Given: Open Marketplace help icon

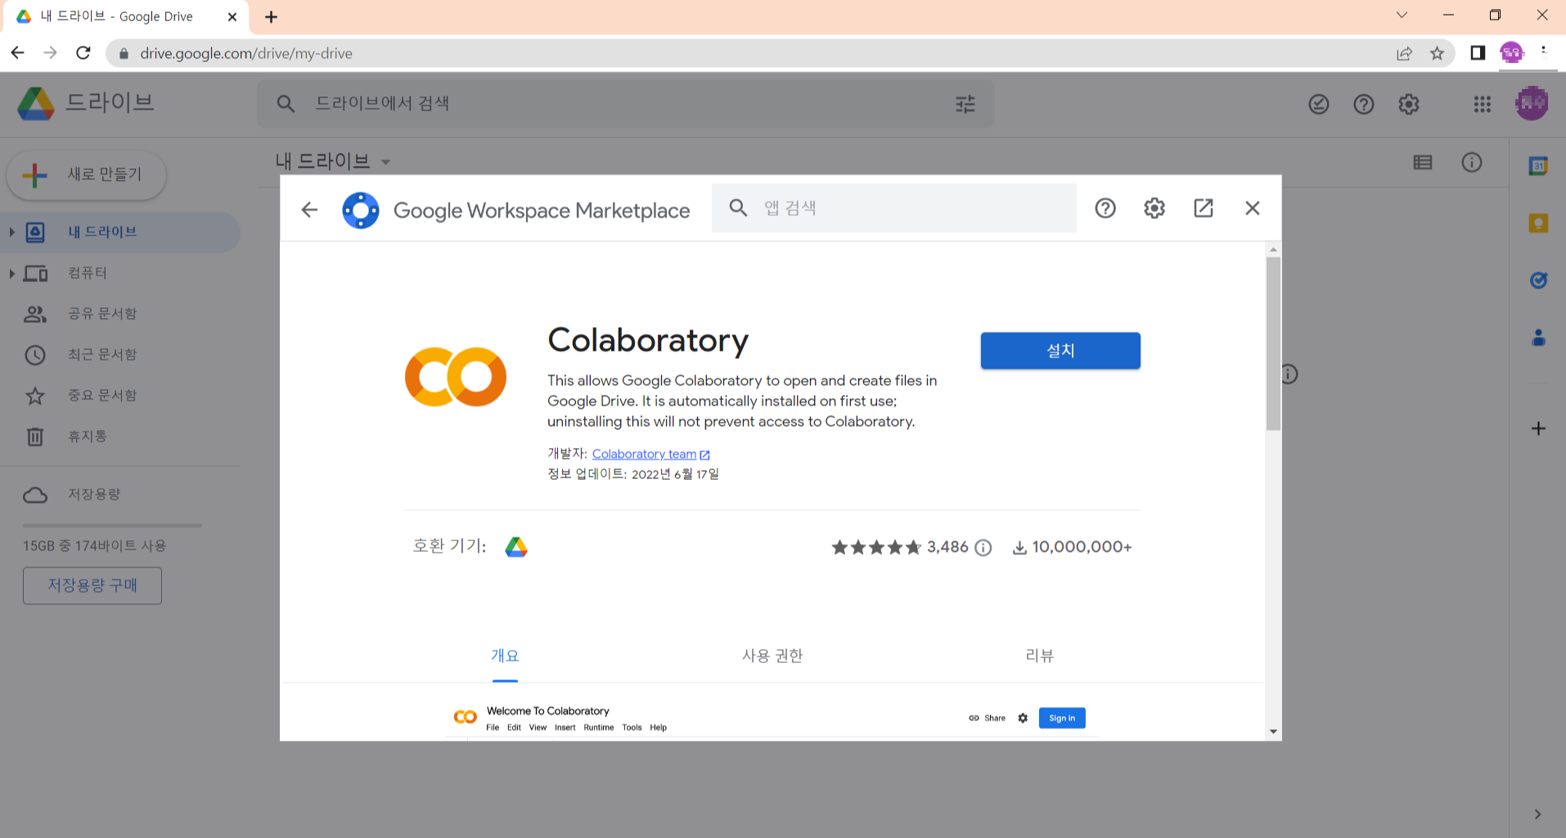Looking at the screenshot, I should [x=1105, y=208].
